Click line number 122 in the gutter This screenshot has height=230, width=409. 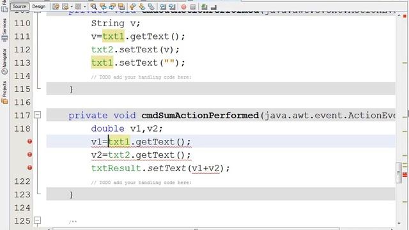pyautogui.click(x=22, y=181)
